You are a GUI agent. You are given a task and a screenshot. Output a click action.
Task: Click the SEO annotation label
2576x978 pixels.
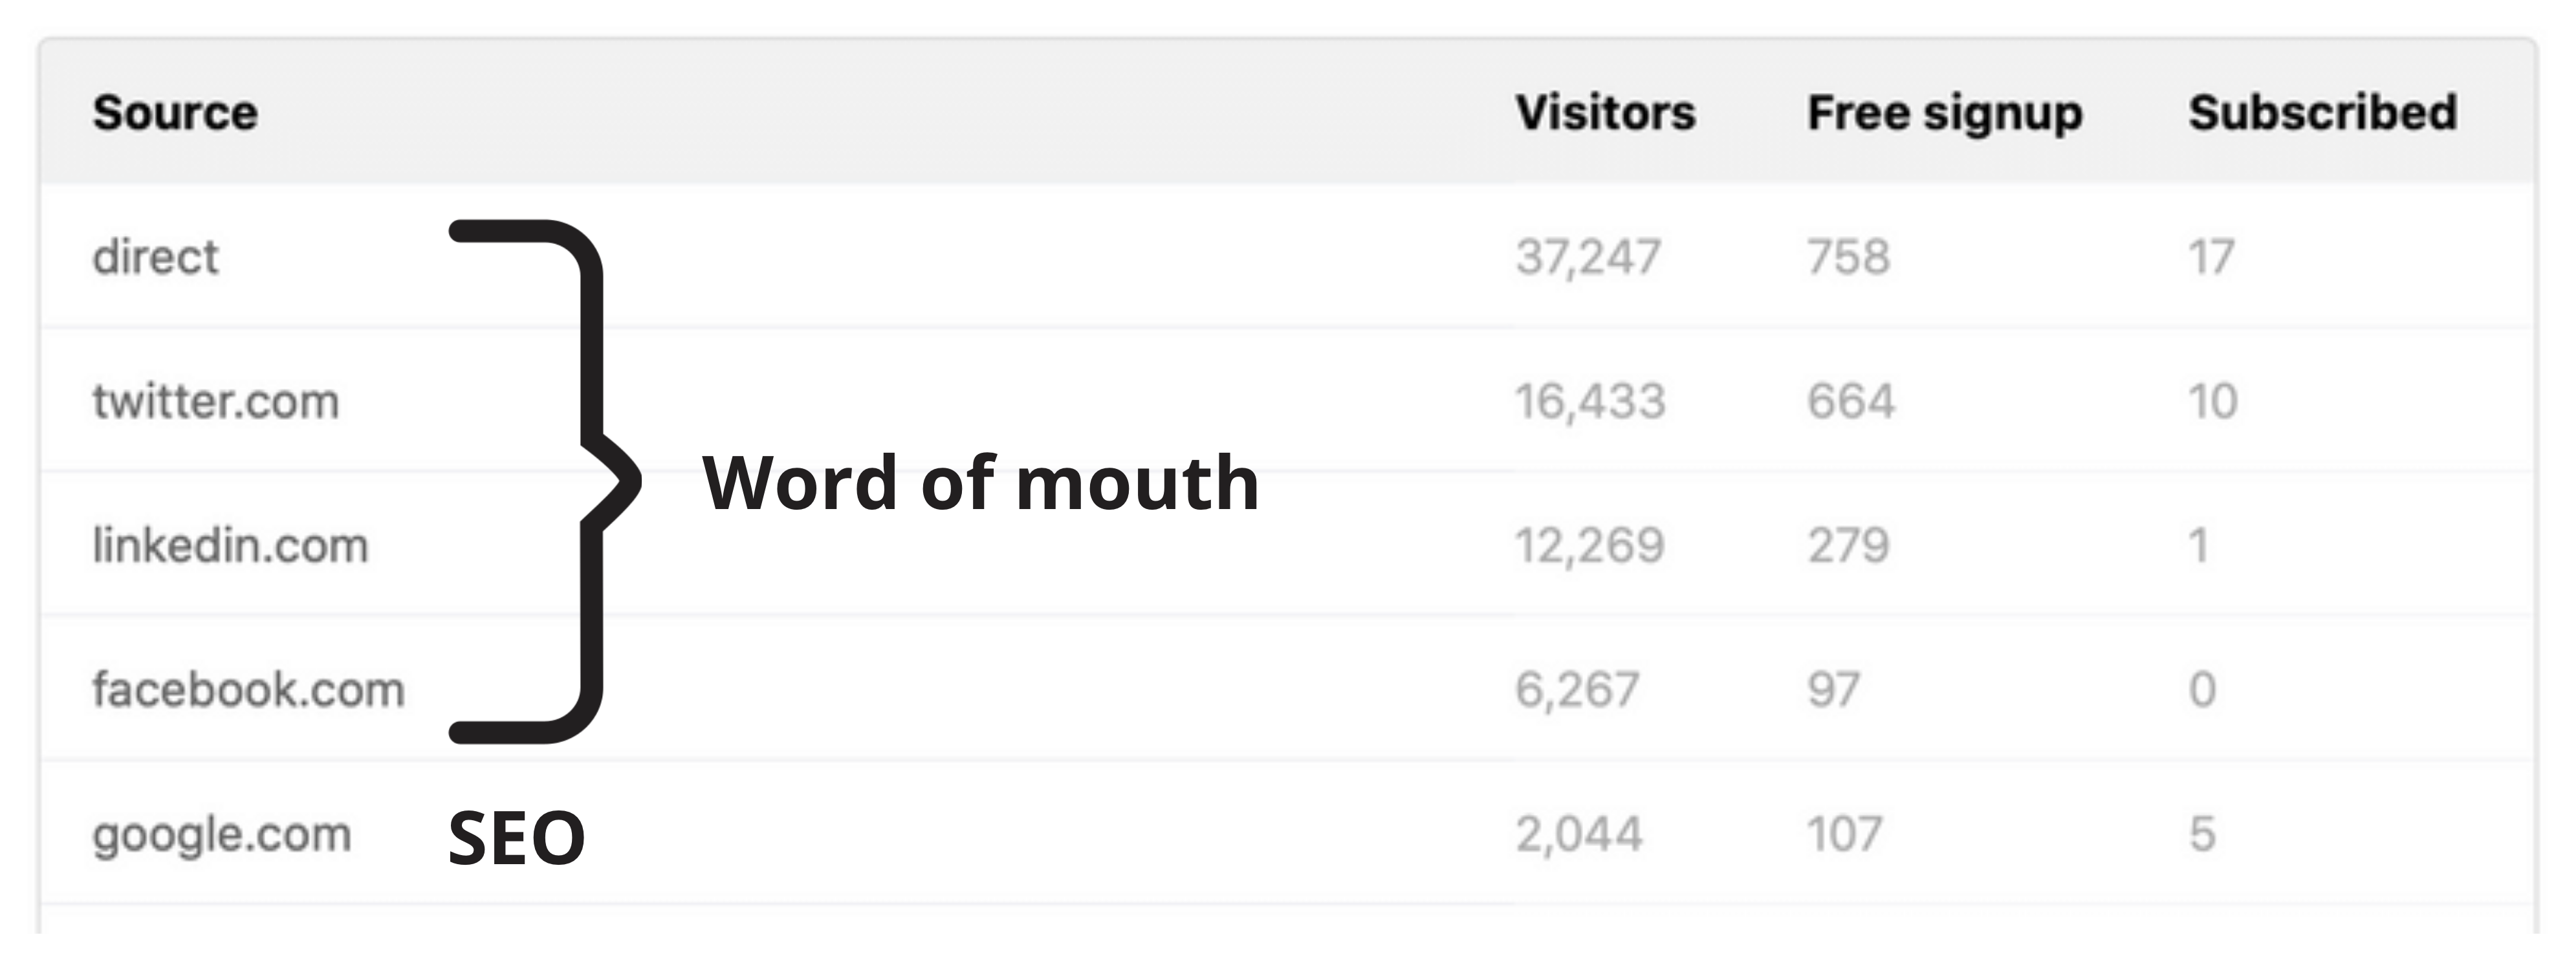517,838
